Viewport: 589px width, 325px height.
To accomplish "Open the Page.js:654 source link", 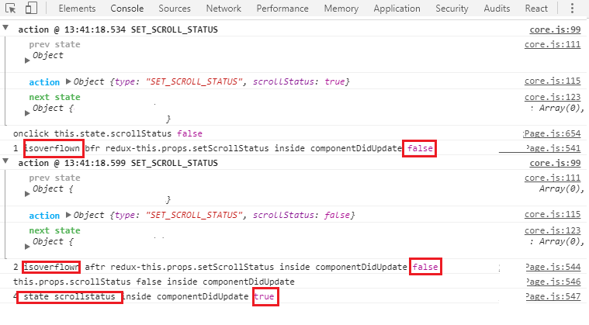I will pyautogui.click(x=553, y=133).
